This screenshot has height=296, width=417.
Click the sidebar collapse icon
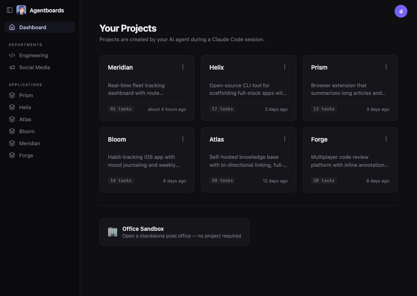coord(9,10)
